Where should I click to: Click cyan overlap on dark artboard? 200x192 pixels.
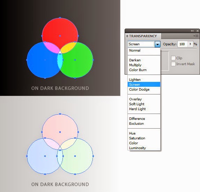coord(60,61)
